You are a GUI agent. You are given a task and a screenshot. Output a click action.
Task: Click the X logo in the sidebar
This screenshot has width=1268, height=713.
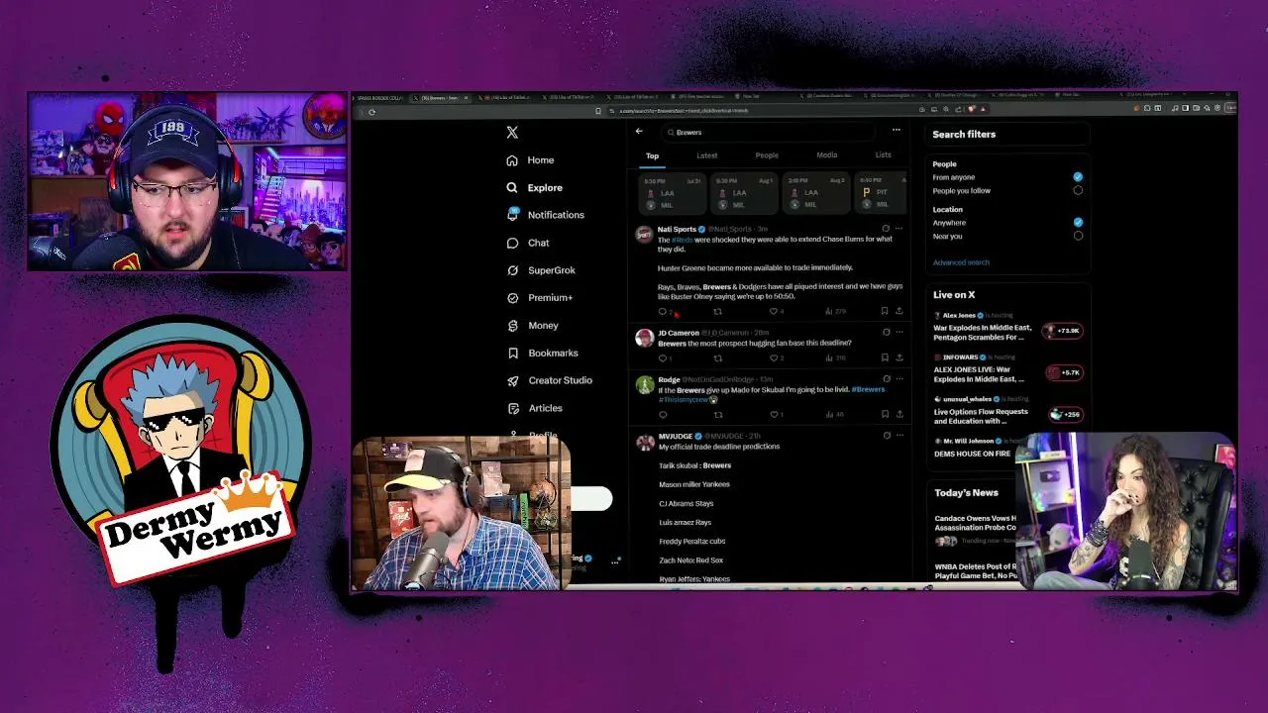512,132
